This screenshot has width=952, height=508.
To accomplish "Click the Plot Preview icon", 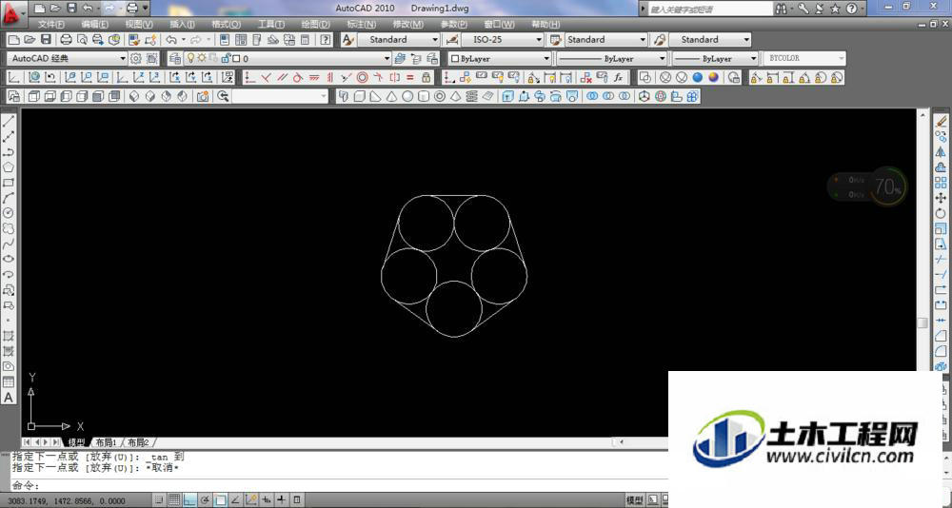I will (x=82, y=39).
